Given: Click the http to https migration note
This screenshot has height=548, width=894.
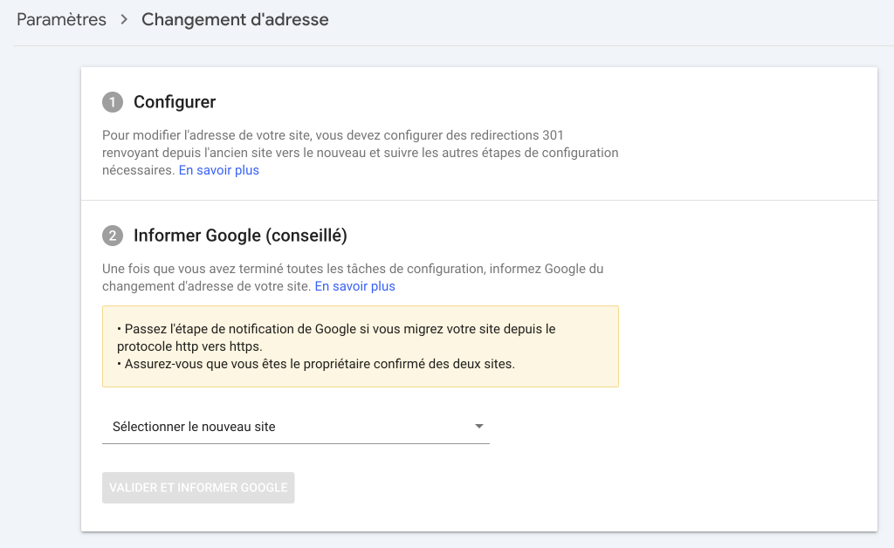Looking at the screenshot, I should [336, 337].
